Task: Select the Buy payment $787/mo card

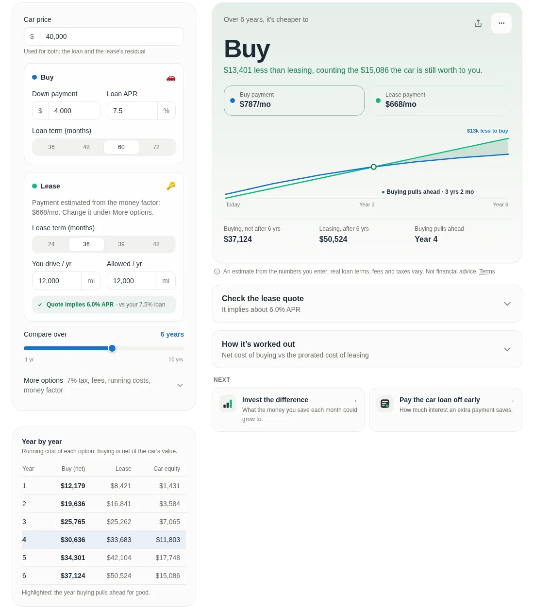Action: [x=294, y=101]
